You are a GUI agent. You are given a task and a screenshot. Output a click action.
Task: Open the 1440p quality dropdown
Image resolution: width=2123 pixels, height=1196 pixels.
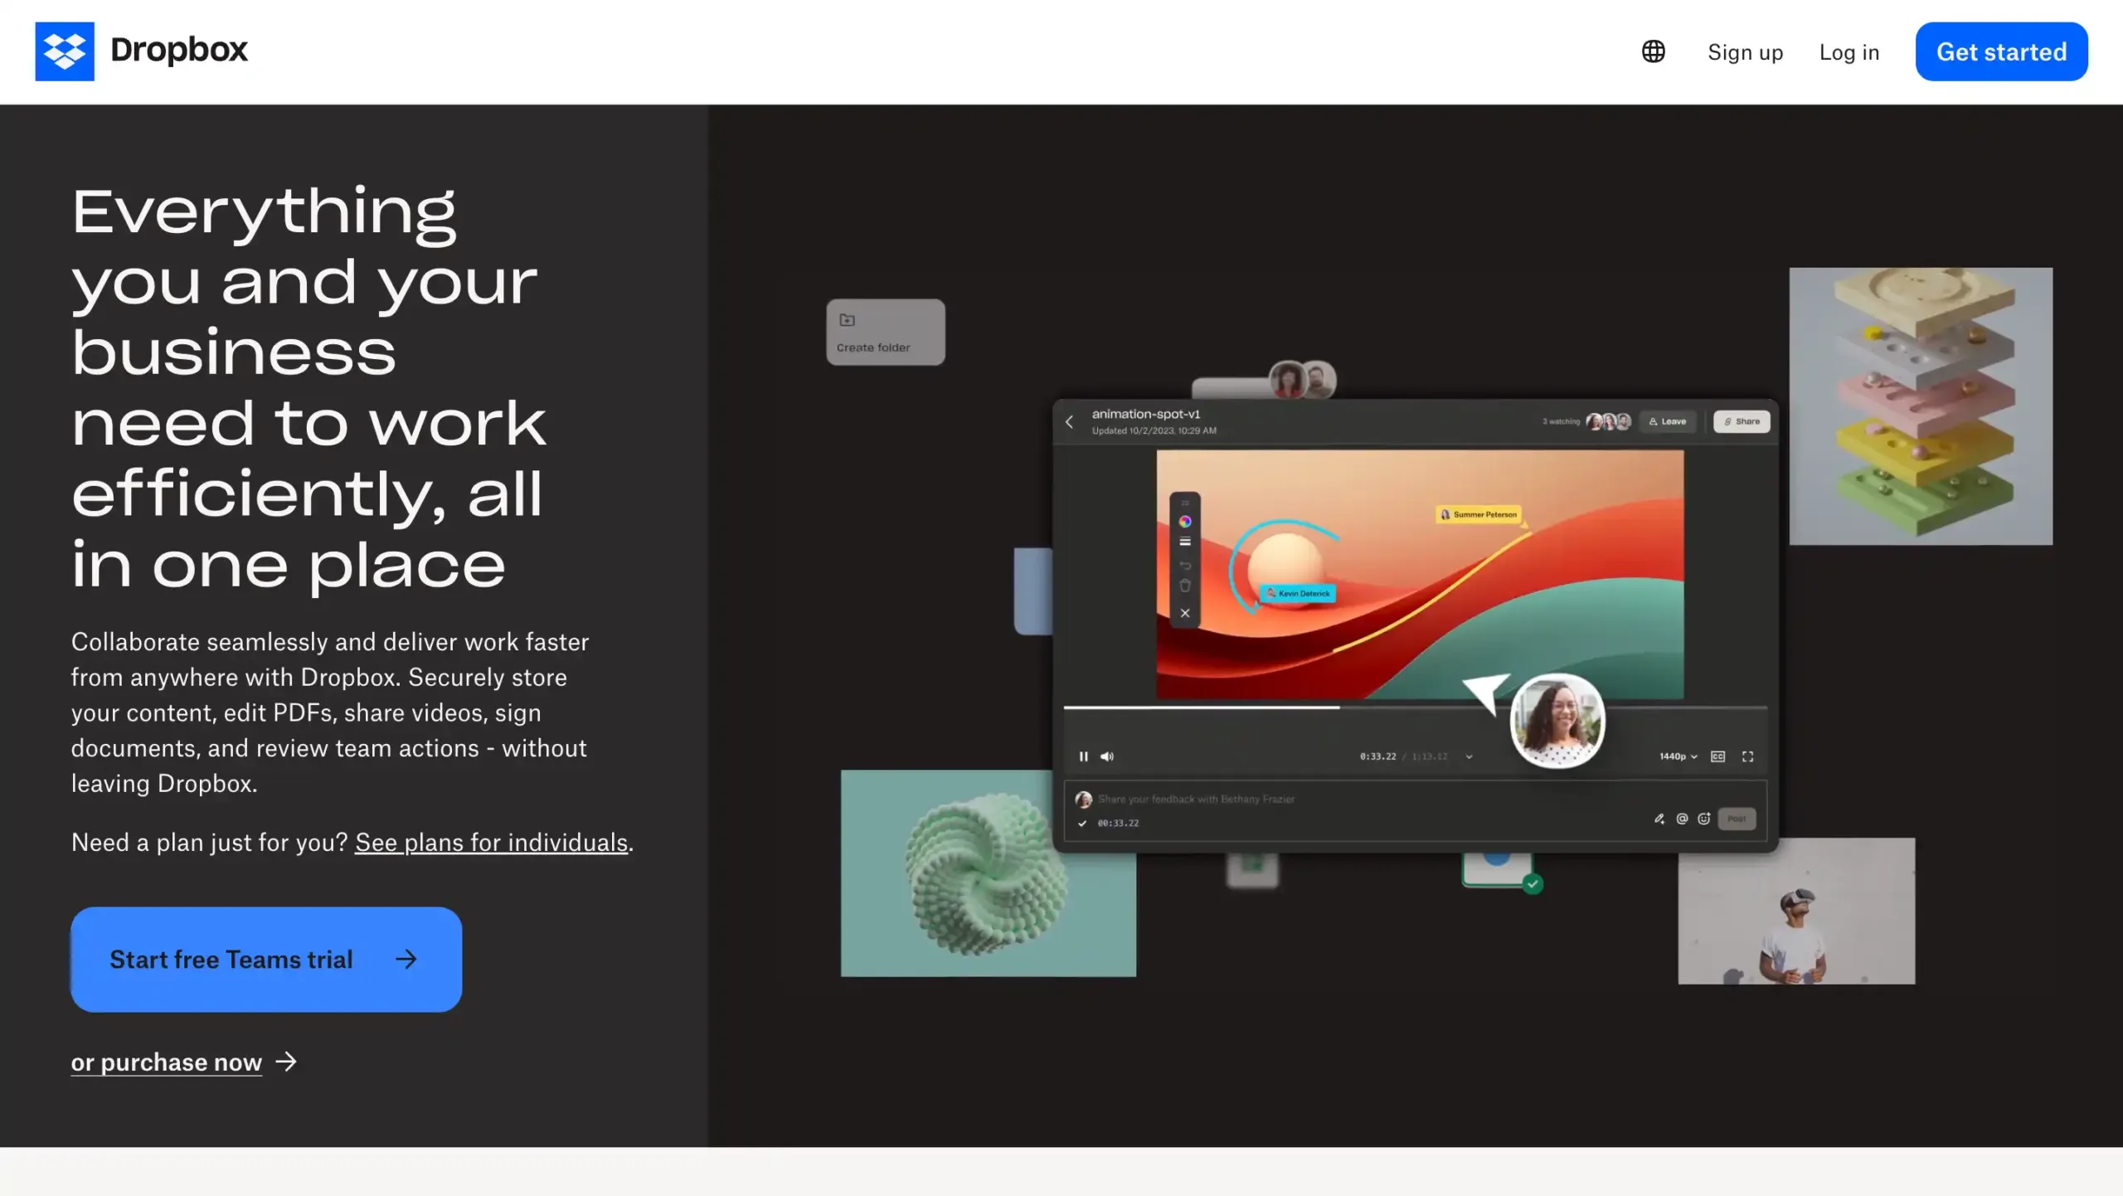pos(1678,756)
